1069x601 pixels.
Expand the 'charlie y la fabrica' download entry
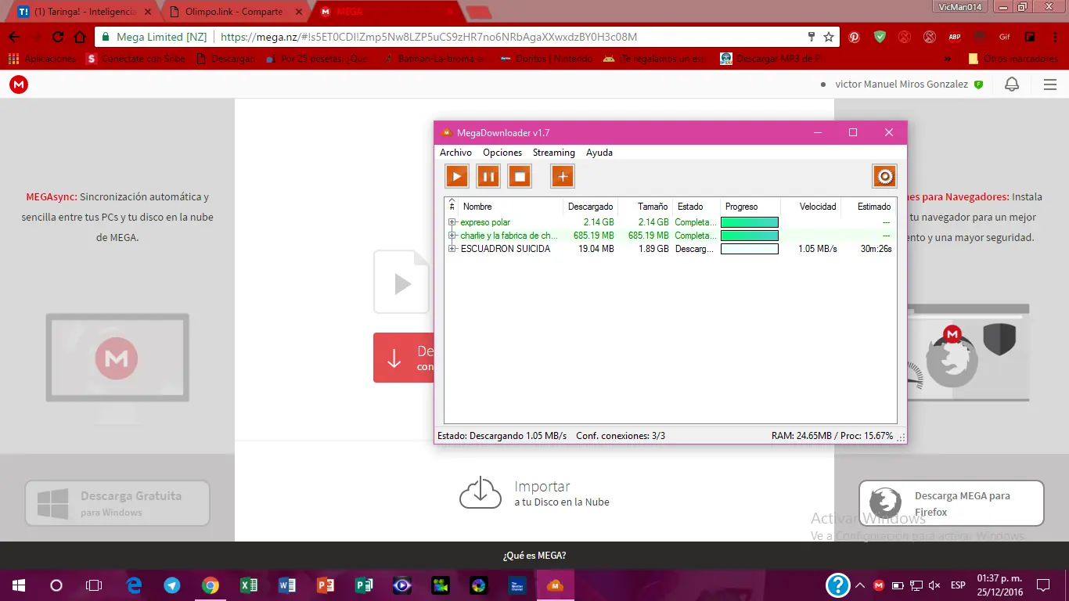point(452,236)
